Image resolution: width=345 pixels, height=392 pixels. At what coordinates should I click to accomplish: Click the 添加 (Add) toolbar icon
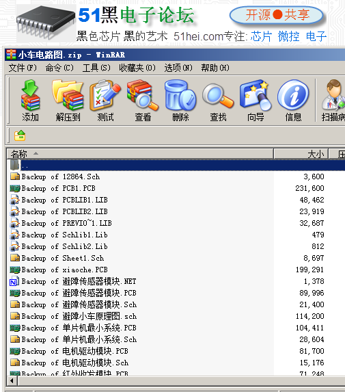point(30,101)
